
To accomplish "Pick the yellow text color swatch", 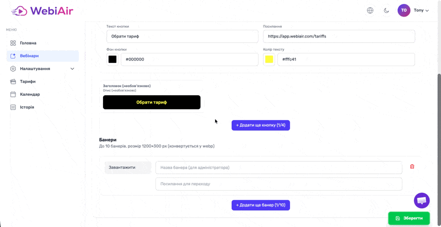I will (269, 60).
